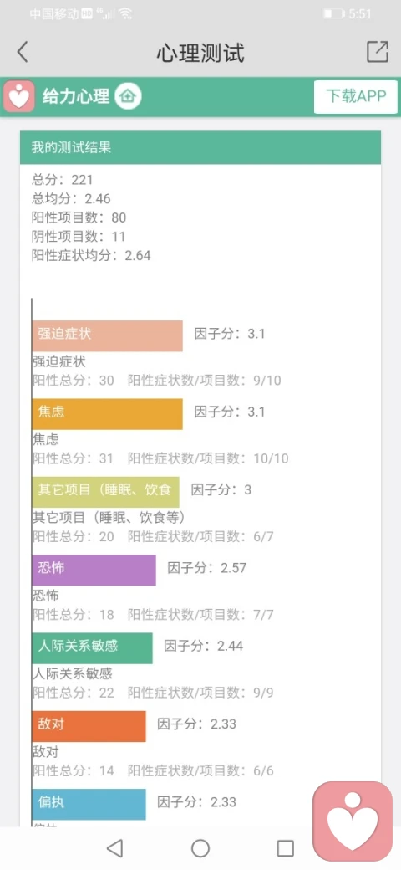Tap the Android back triangle button
Screen dimensions: 401x870
point(114,847)
